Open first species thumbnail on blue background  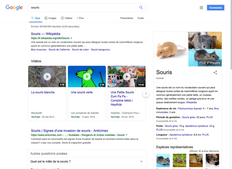click(x=163, y=160)
